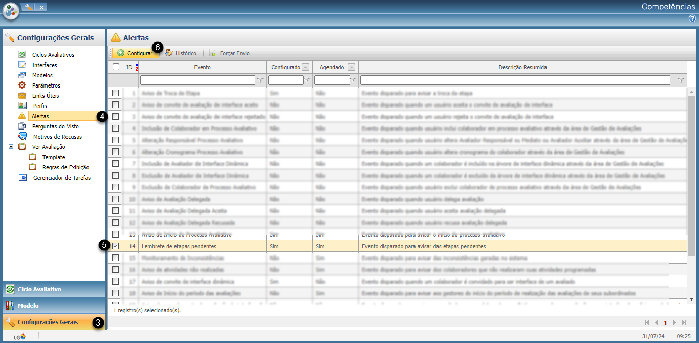The image size is (699, 343).
Task: Open the Ciclo Avaliativo accordion panel
Action: click(x=54, y=289)
